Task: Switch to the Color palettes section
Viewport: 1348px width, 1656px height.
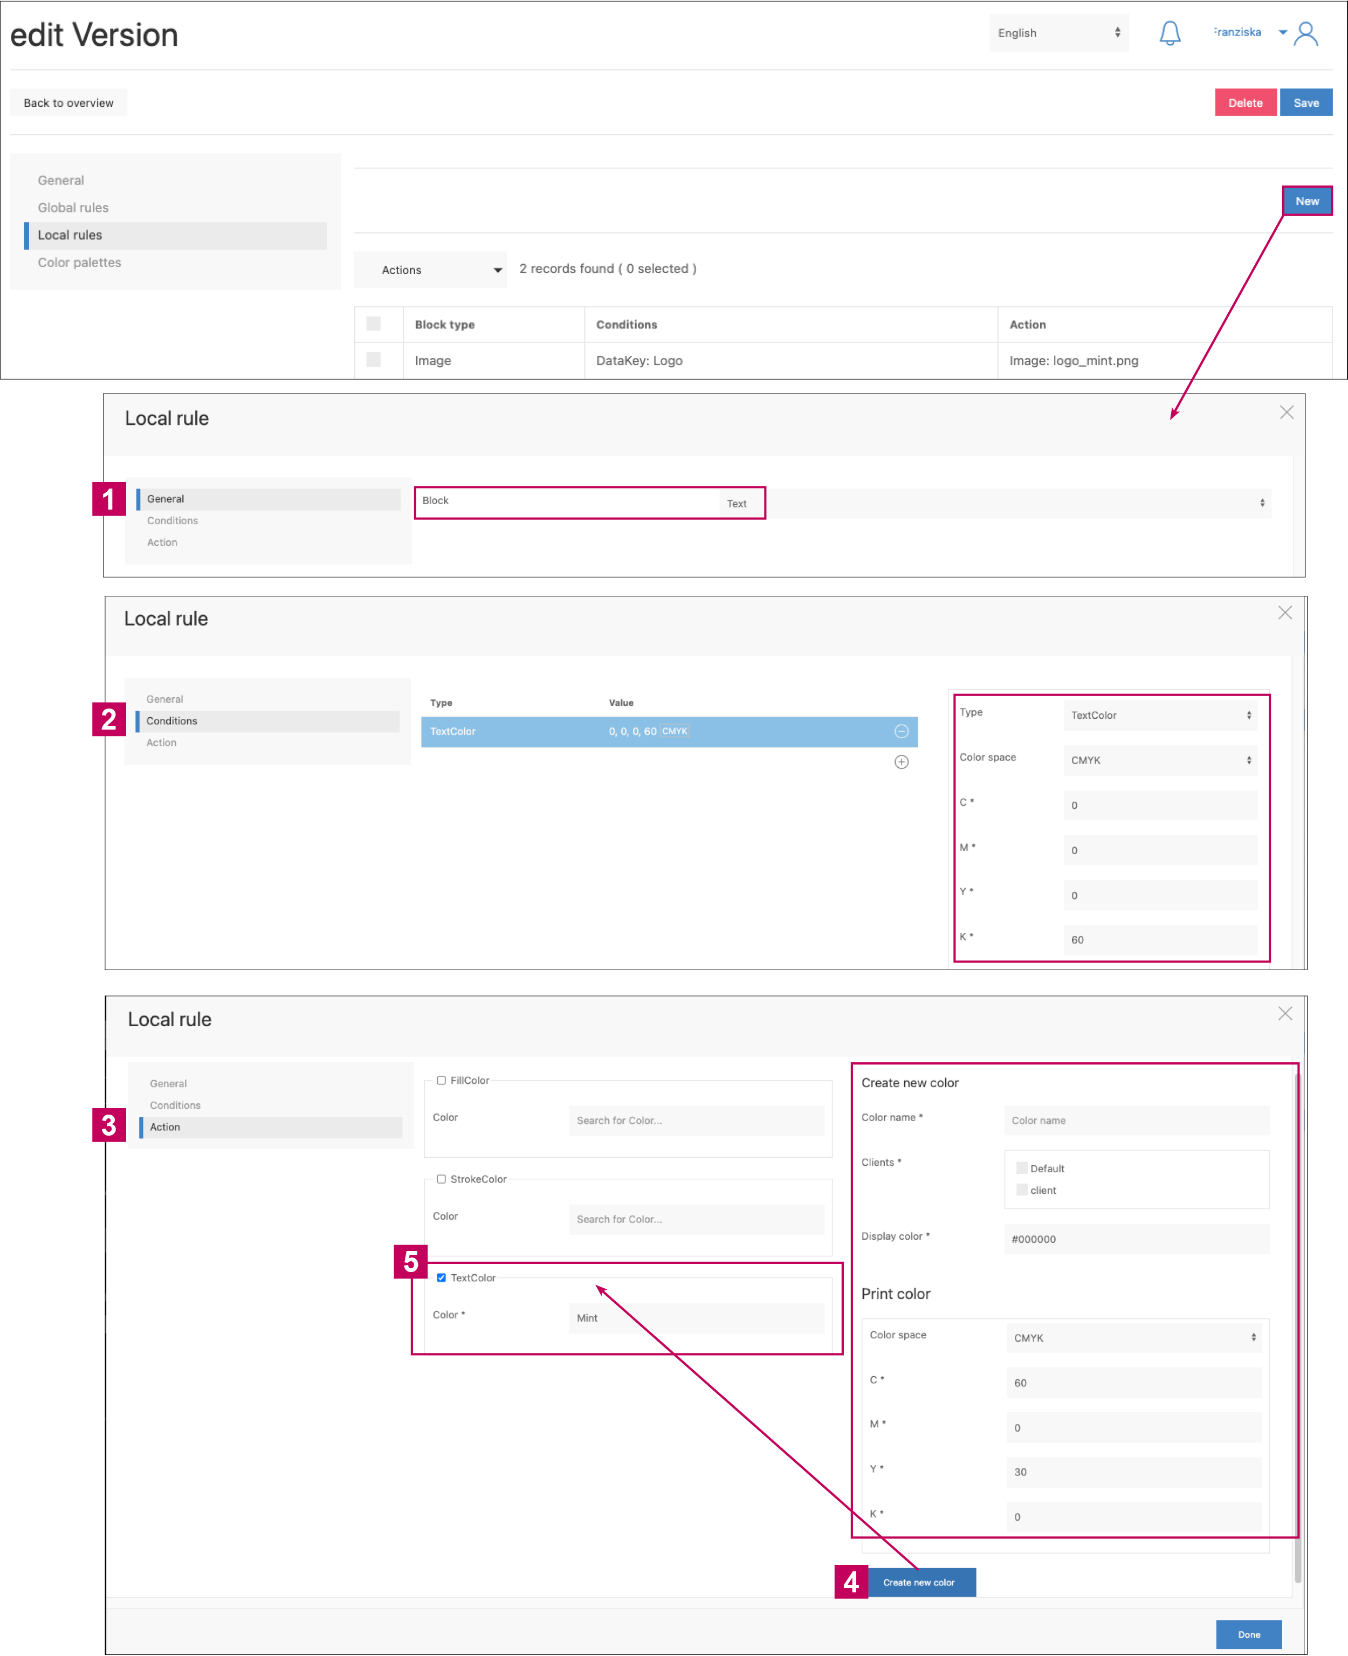Action: (x=79, y=263)
